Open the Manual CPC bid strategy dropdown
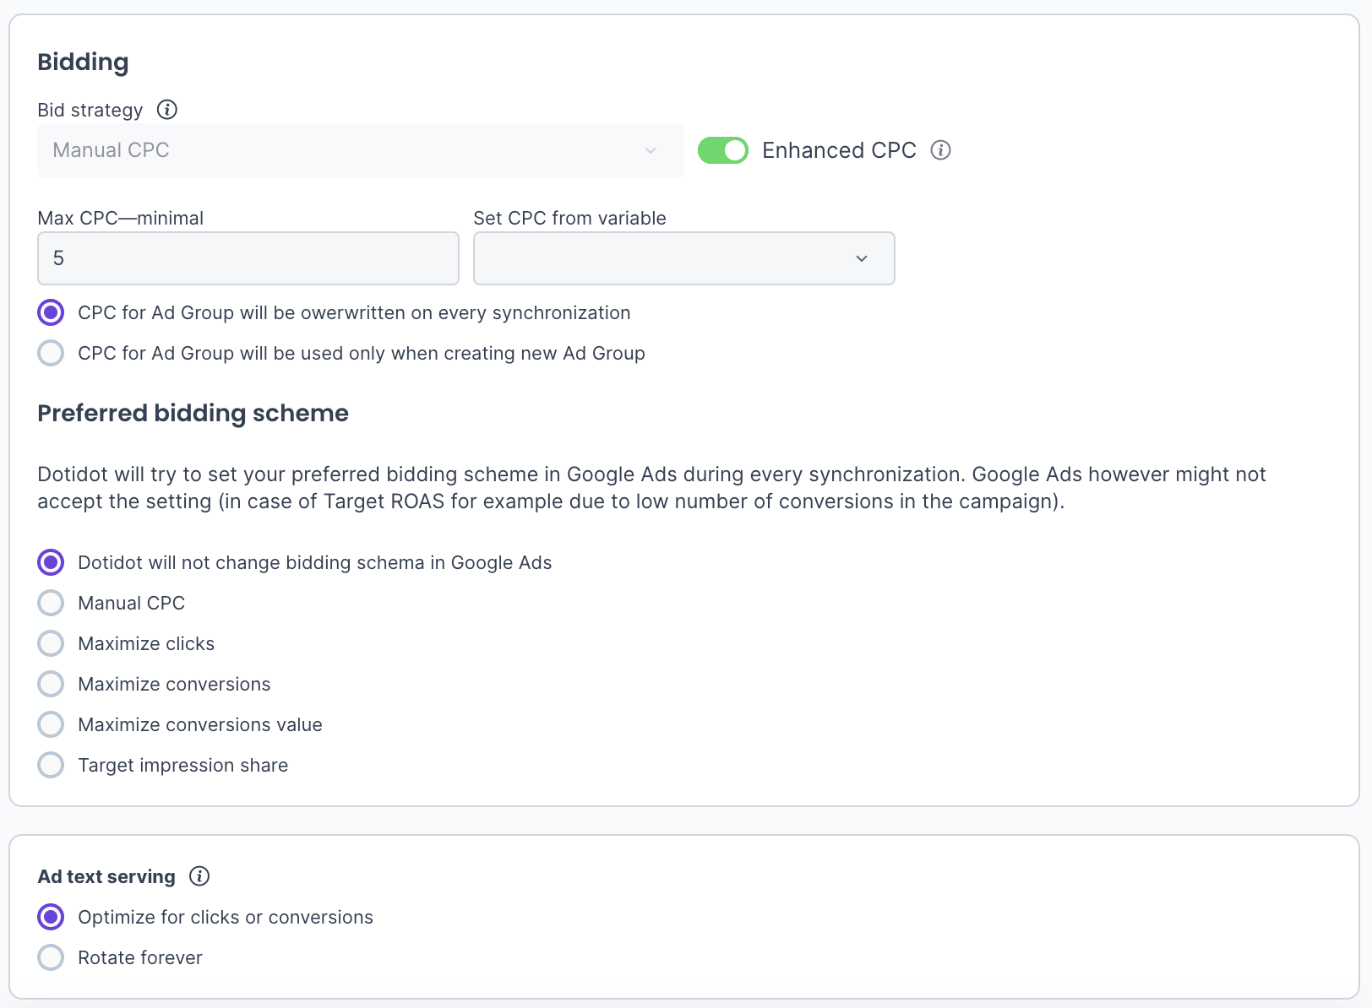 360,150
